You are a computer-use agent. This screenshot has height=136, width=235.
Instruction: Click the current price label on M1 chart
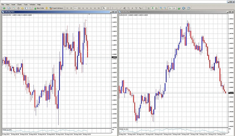(231, 93)
